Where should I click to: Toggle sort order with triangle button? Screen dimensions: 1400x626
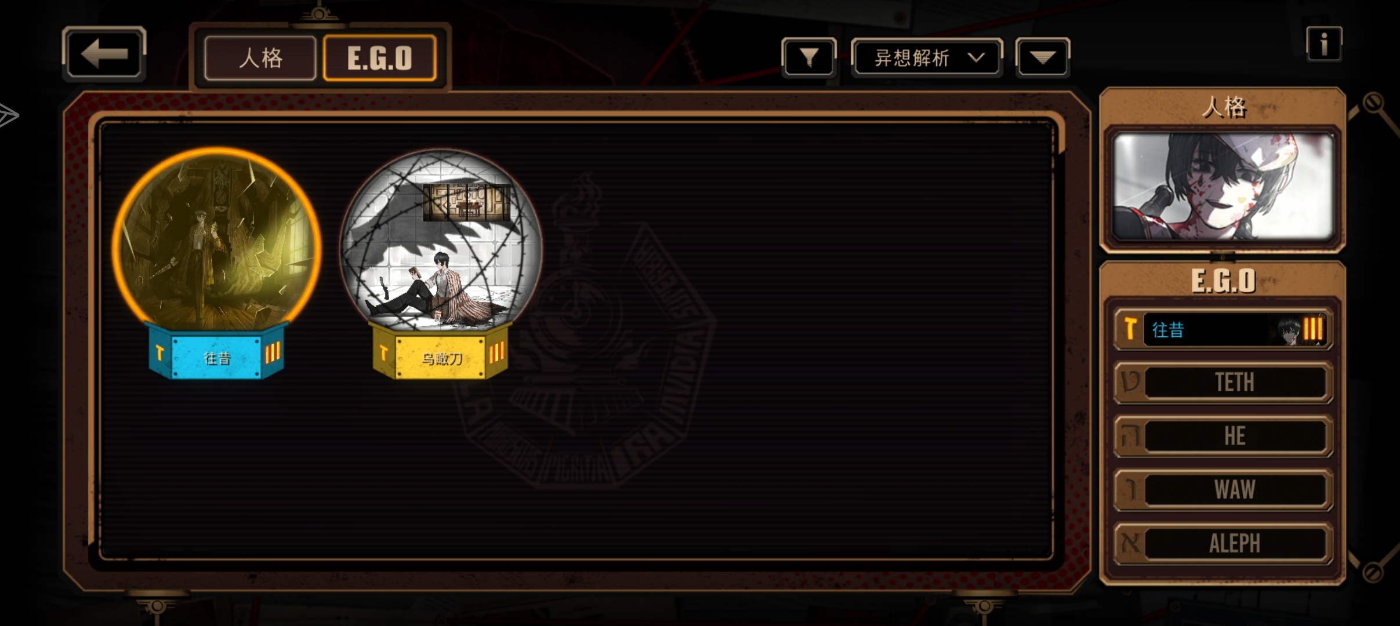click(x=1042, y=57)
